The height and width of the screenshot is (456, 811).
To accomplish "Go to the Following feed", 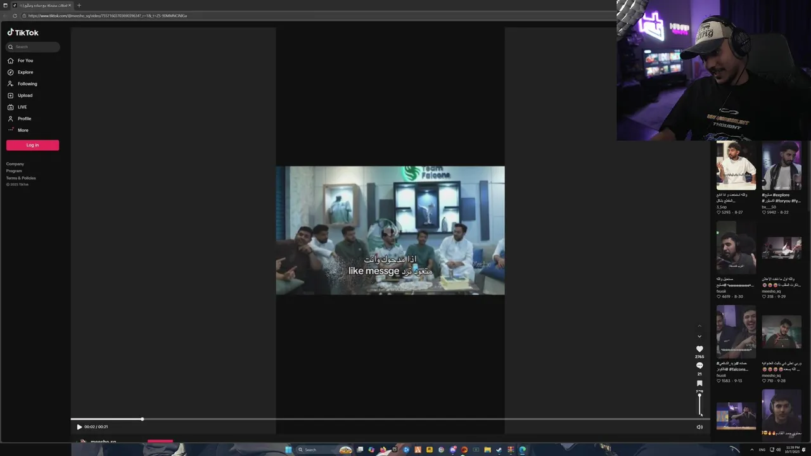I will pos(27,84).
